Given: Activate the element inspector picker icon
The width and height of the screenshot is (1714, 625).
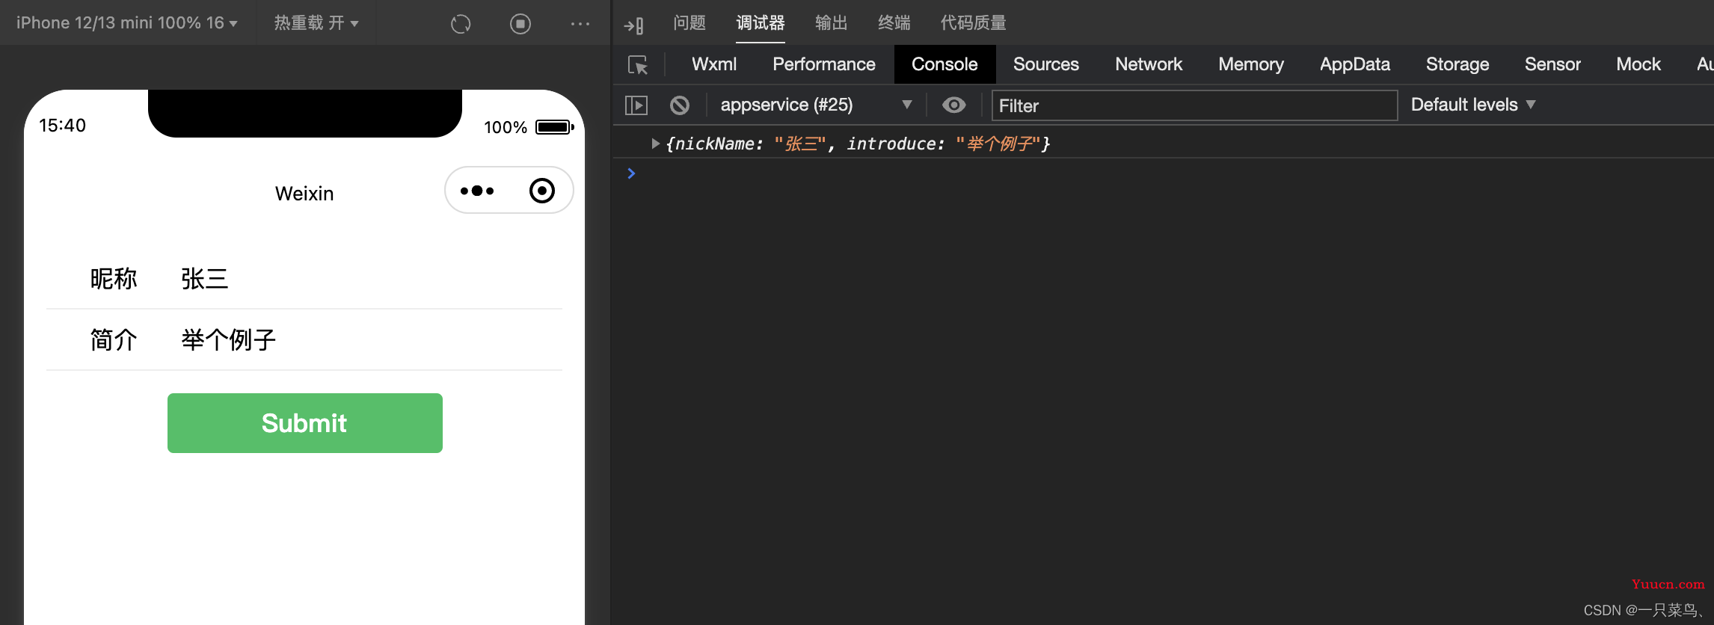Looking at the screenshot, I should (638, 65).
